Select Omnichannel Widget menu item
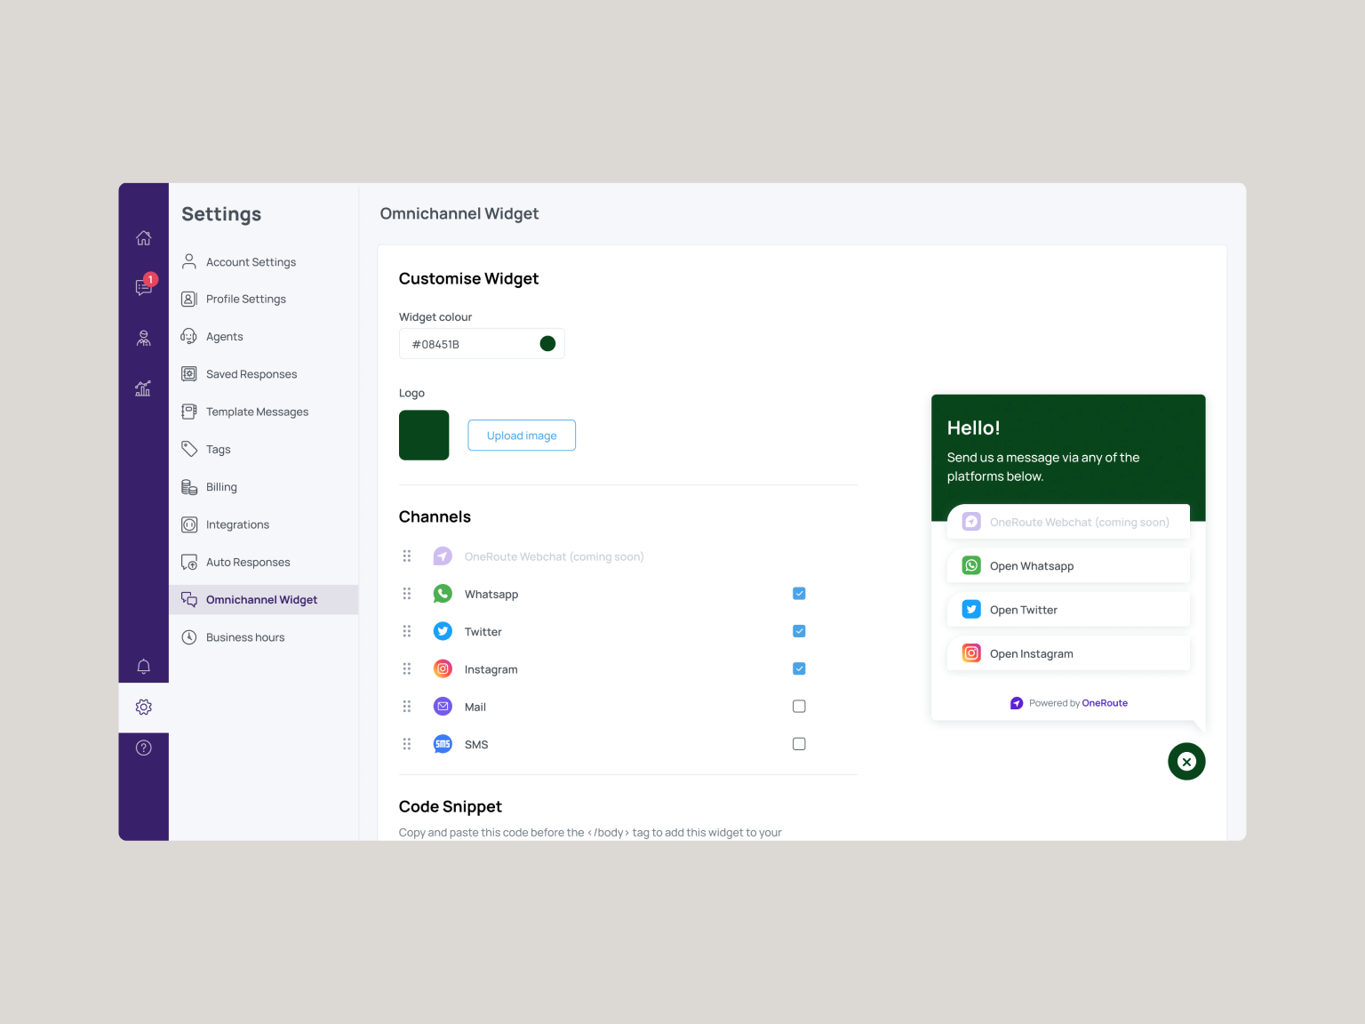1365x1024 pixels. (263, 600)
